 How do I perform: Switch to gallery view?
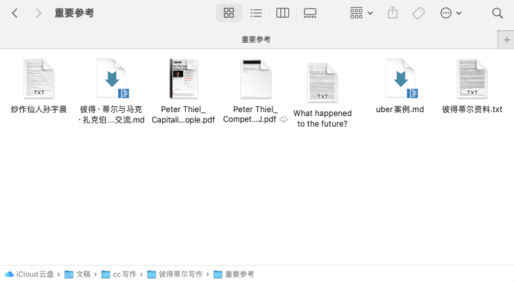coord(310,13)
